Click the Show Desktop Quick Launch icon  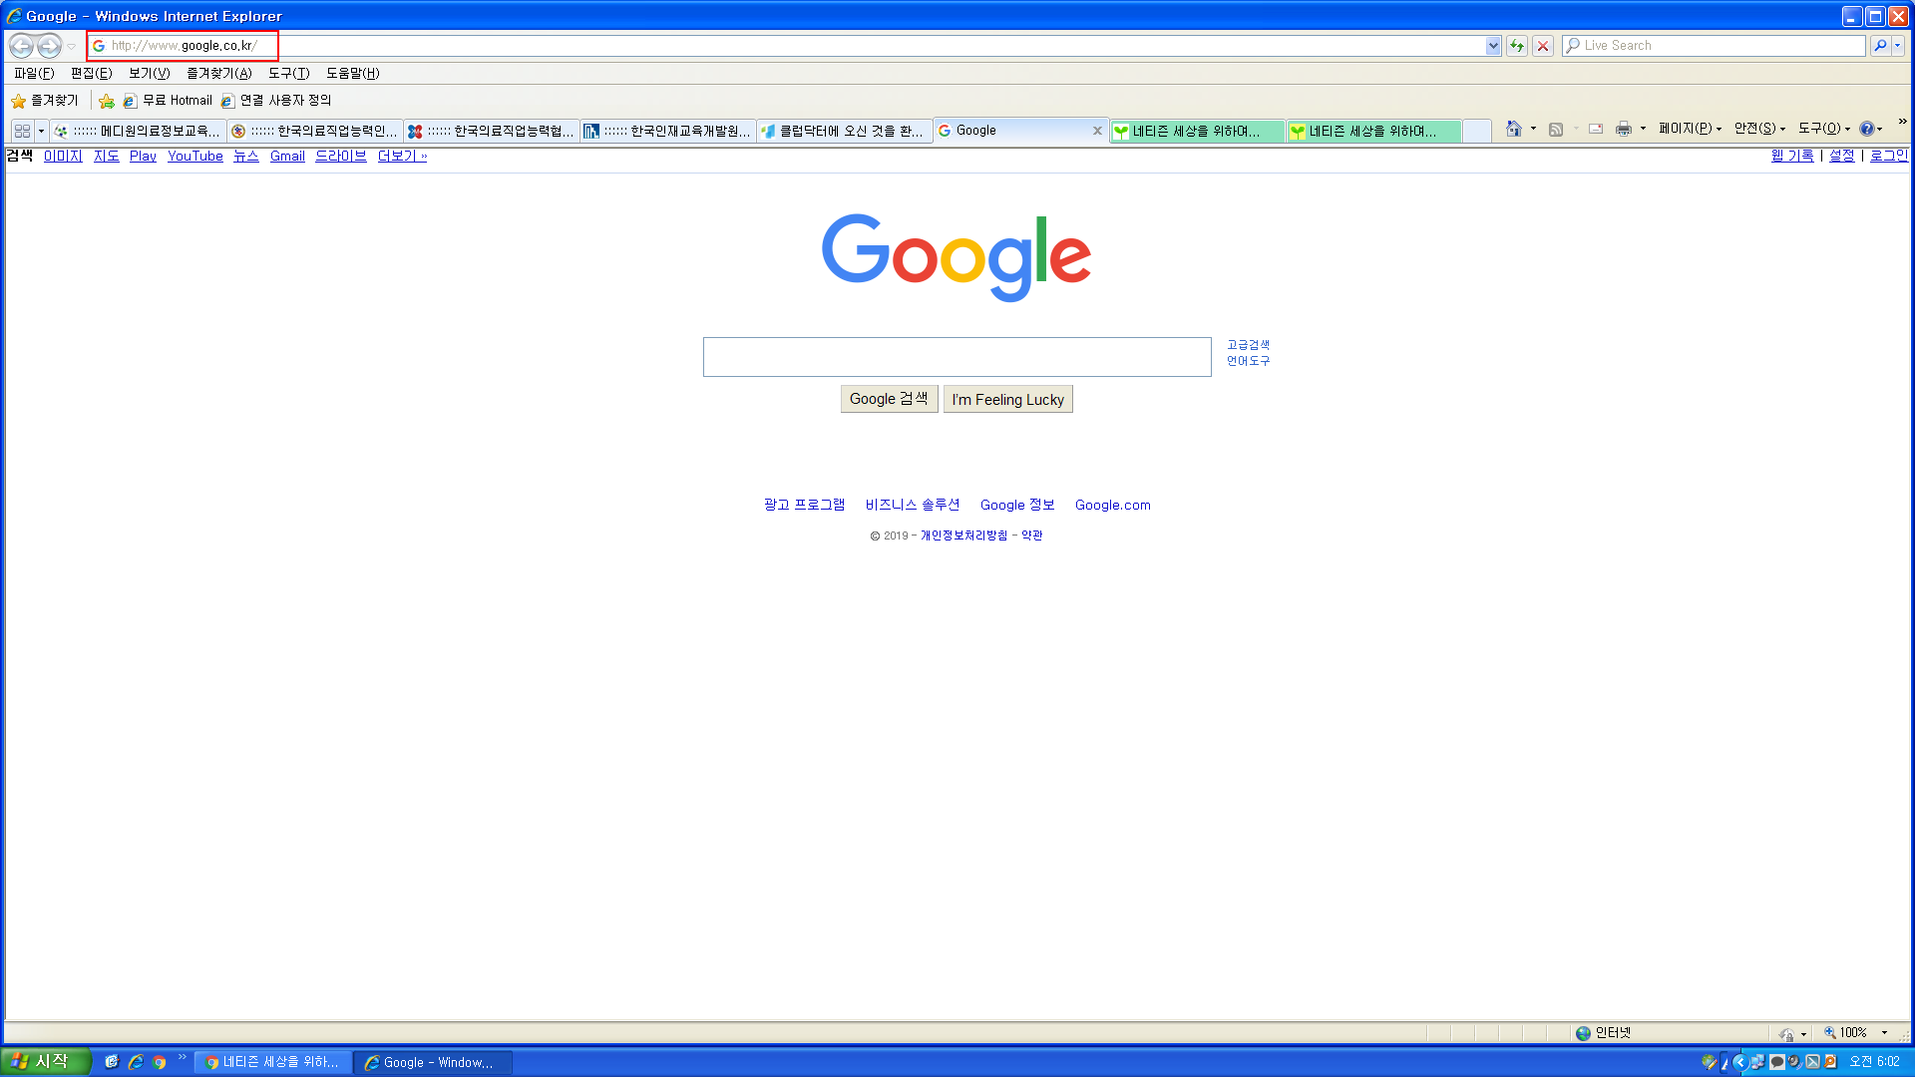coord(111,1062)
